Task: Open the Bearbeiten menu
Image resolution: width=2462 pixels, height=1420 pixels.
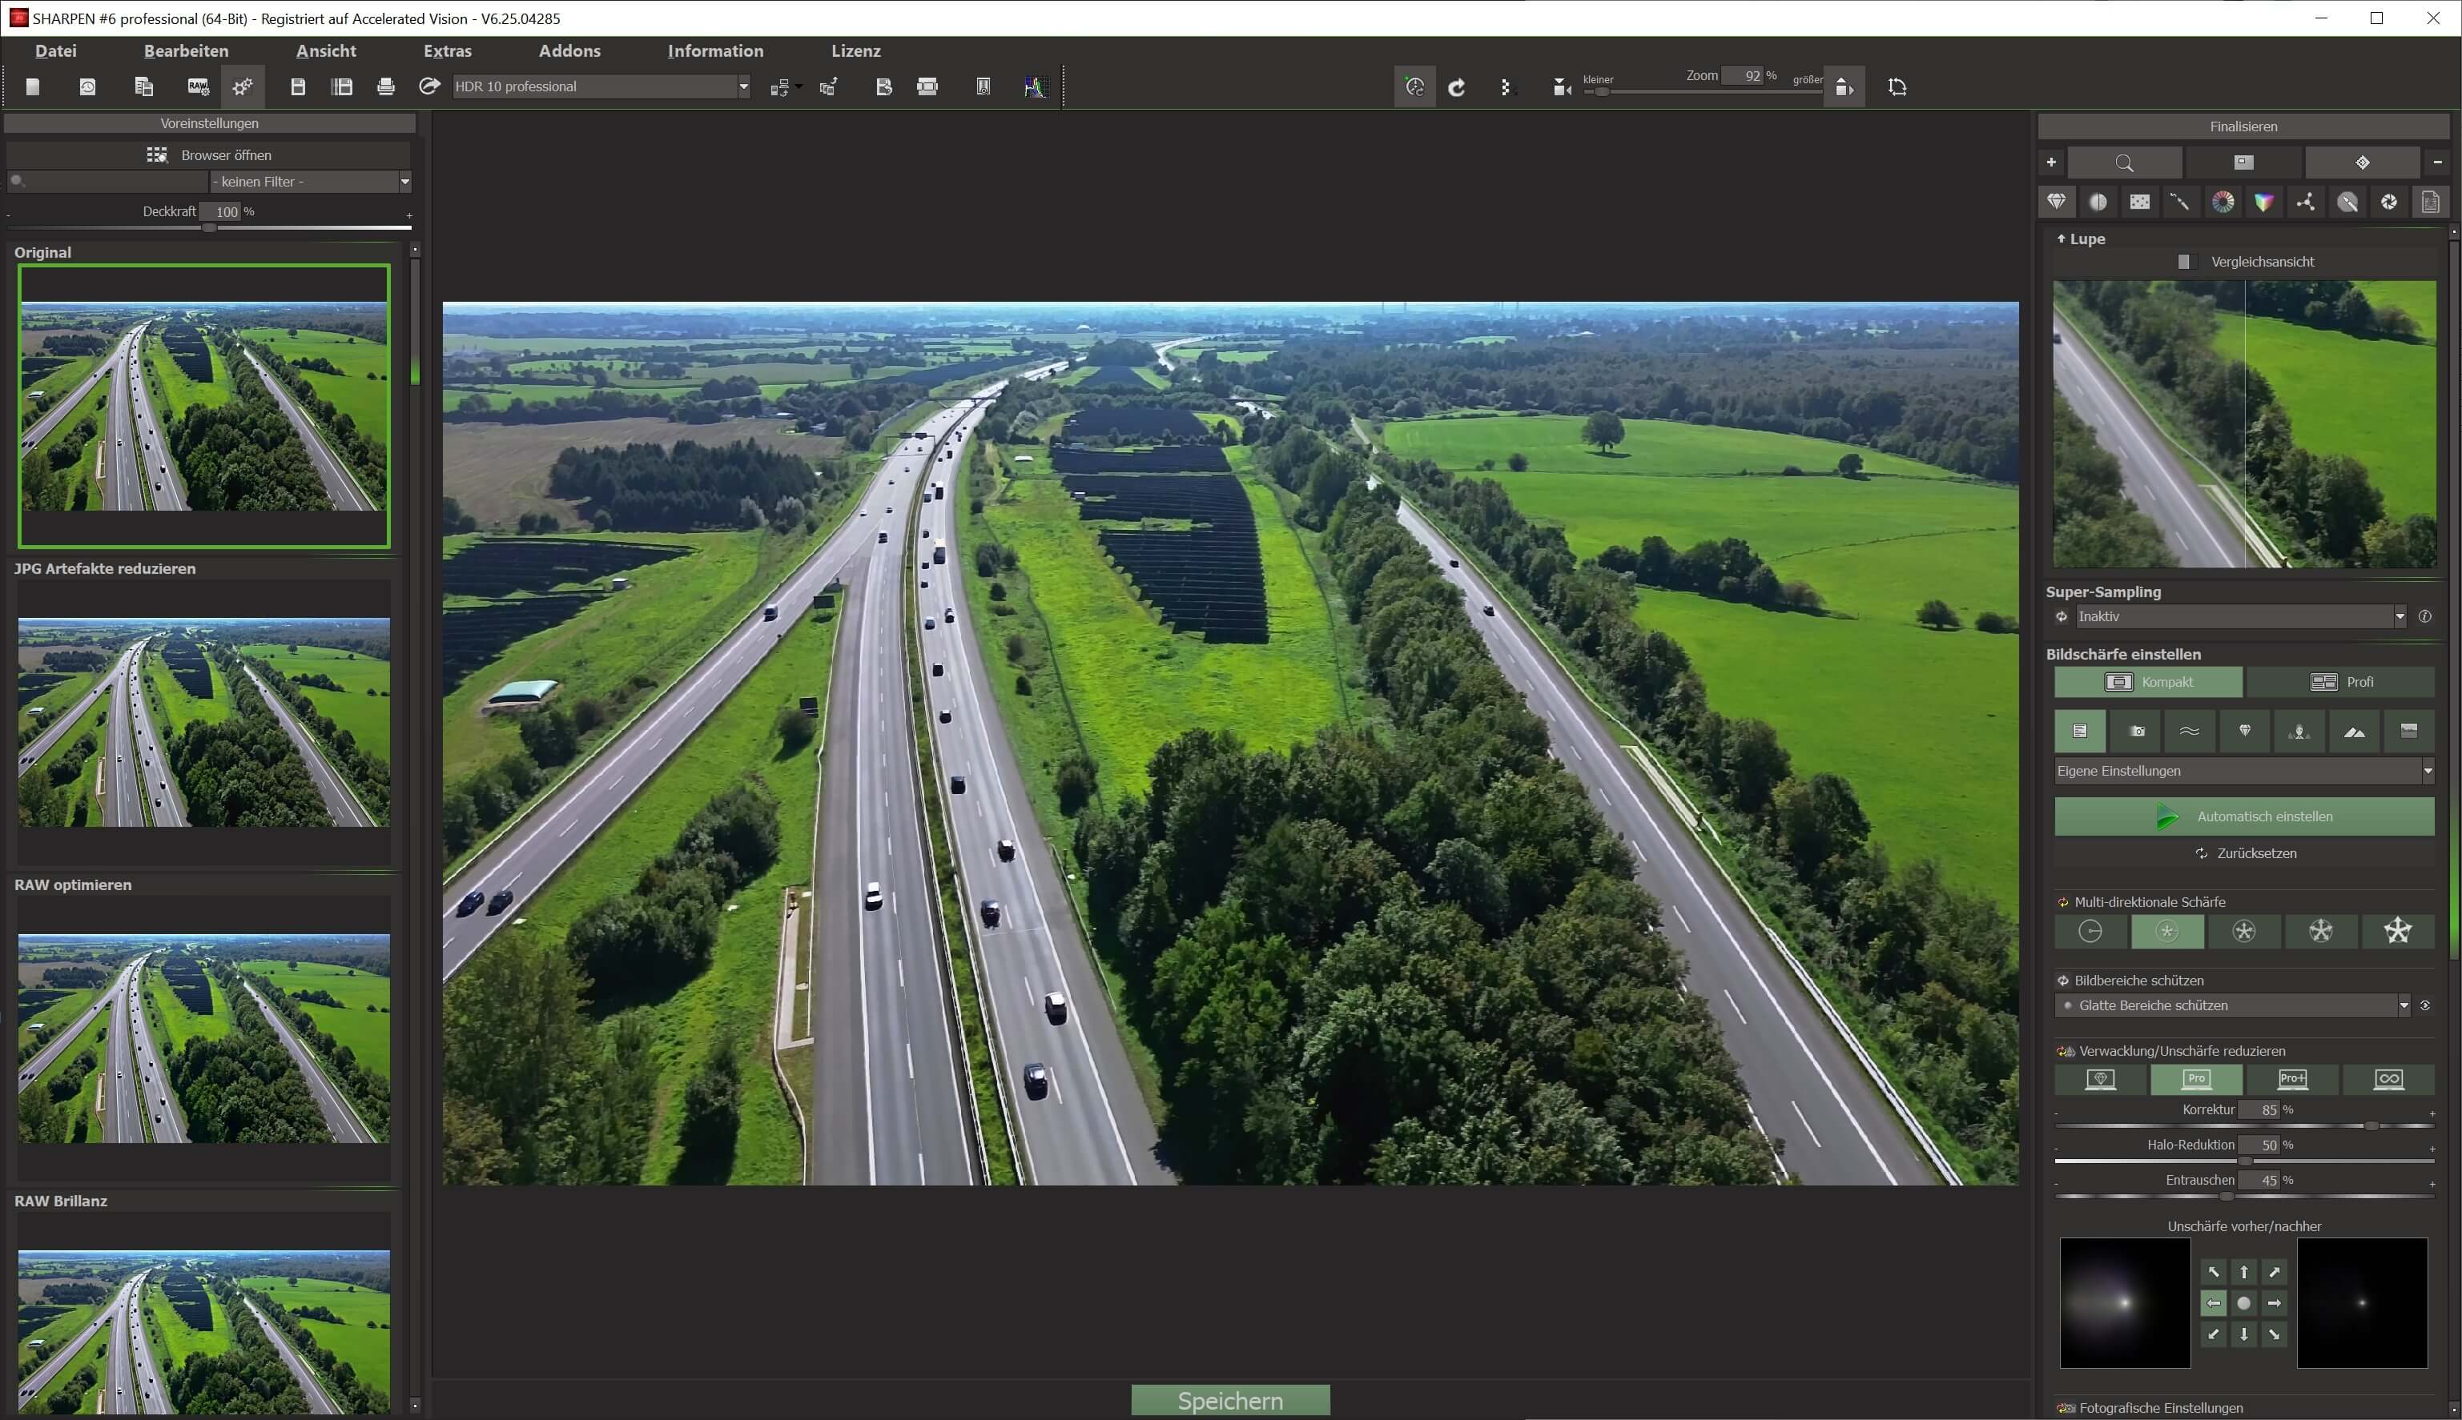Action: pyautogui.click(x=185, y=50)
